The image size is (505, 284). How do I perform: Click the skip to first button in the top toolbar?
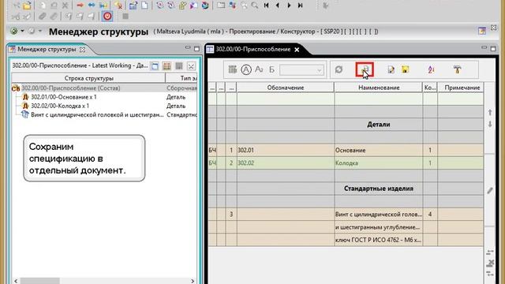[x=267, y=6]
